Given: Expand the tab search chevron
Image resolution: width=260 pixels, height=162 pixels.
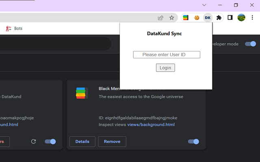Looking at the screenshot, I should click(x=204, y=5).
